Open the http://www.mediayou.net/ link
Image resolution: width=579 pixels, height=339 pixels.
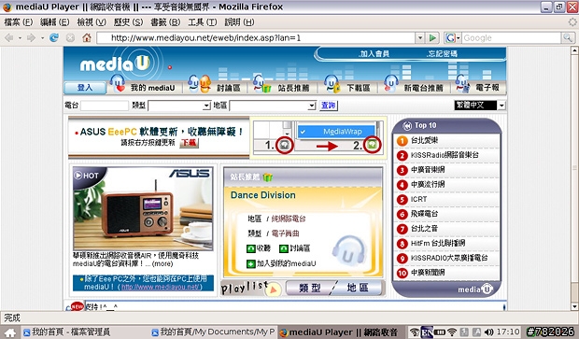click(161, 287)
